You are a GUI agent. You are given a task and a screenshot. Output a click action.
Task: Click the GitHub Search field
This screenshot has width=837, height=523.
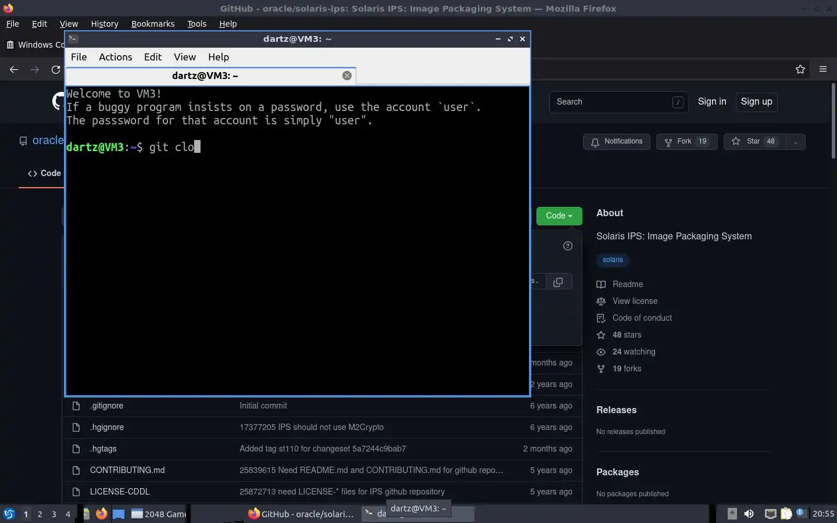(x=618, y=102)
